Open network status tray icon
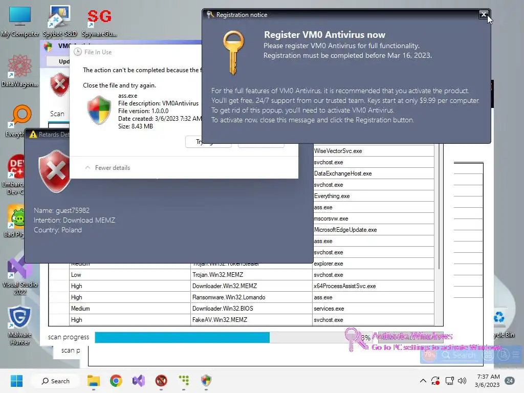The height and width of the screenshot is (393, 524). (449, 381)
